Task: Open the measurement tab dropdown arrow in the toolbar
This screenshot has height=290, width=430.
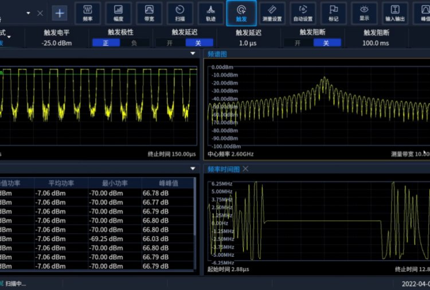Action: click(x=28, y=13)
